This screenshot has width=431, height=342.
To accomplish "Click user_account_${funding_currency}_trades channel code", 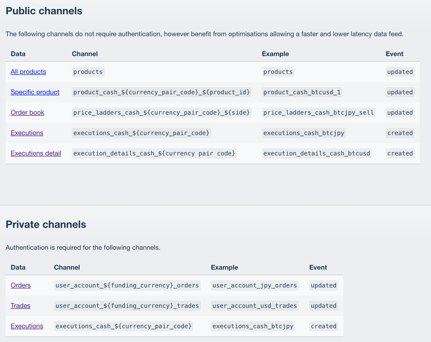I will click(x=127, y=306).
